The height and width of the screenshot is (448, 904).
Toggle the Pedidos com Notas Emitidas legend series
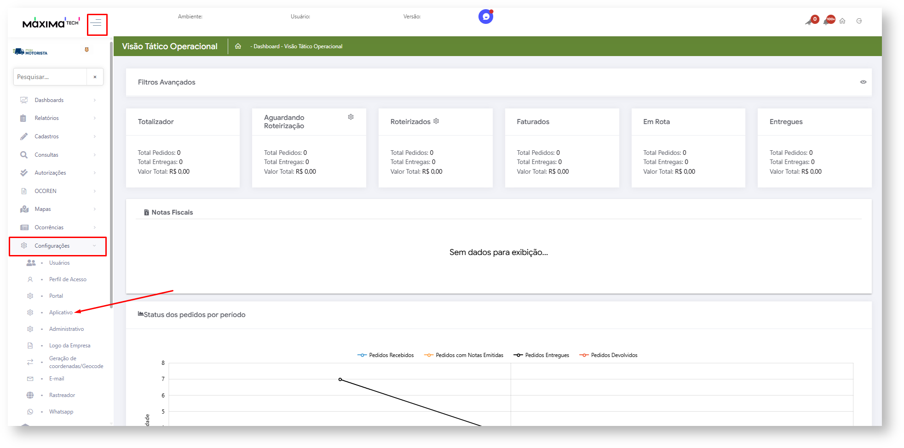coord(464,355)
